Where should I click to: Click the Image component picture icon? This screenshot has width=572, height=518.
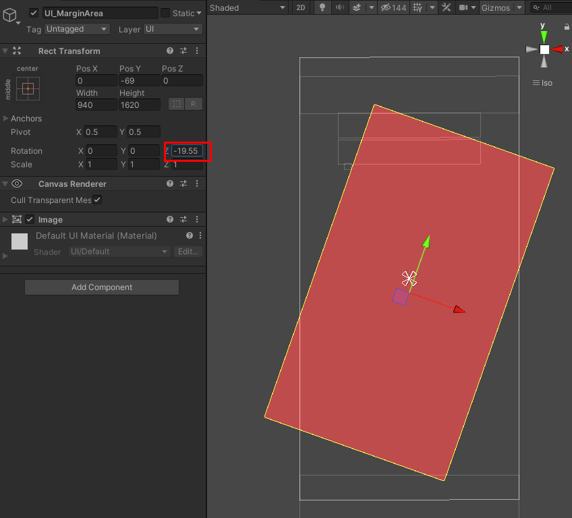click(x=17, y=219)
